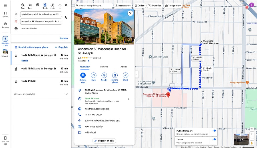The width and height of the screenshot is (257, 148).
Task: Click Lashes by Blacc map marker
Action: [x=150, y=57]
